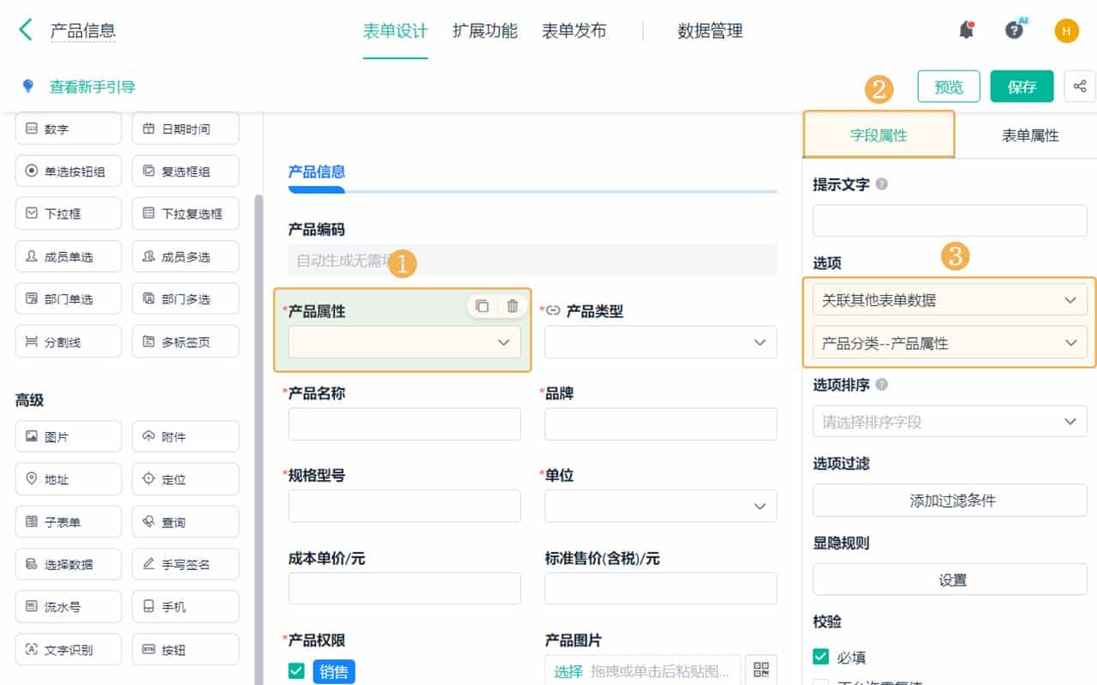Enable the checkbox below 必填
This screenshot has width=1097, height=685.
818,680
